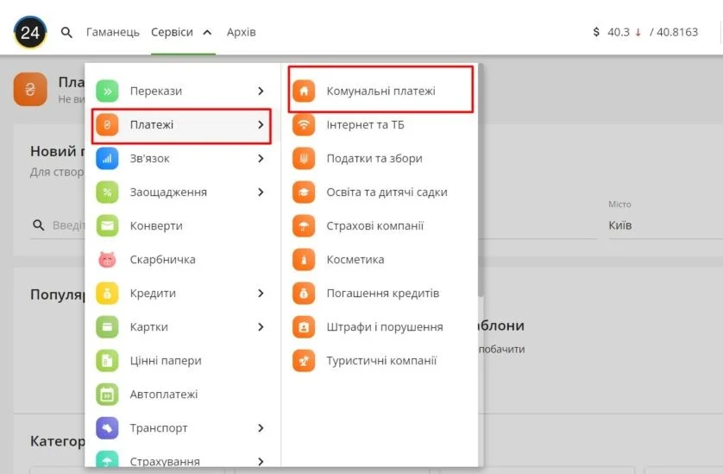723x474 pixels.
Task: Click the blue Зв'язок signal icon
Action: (x=107, y=158)
